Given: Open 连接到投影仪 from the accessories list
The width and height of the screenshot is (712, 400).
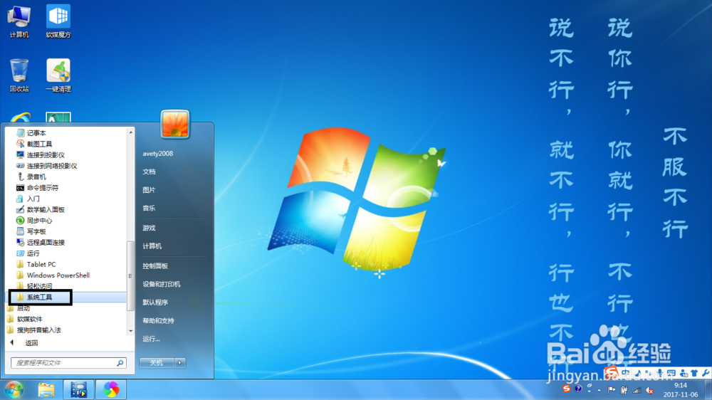Looking at the screenshot, I should click(41, 155).
